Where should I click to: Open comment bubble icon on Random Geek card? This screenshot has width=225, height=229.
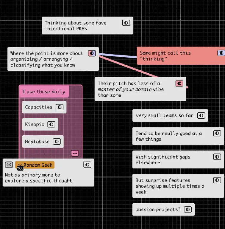9,165
